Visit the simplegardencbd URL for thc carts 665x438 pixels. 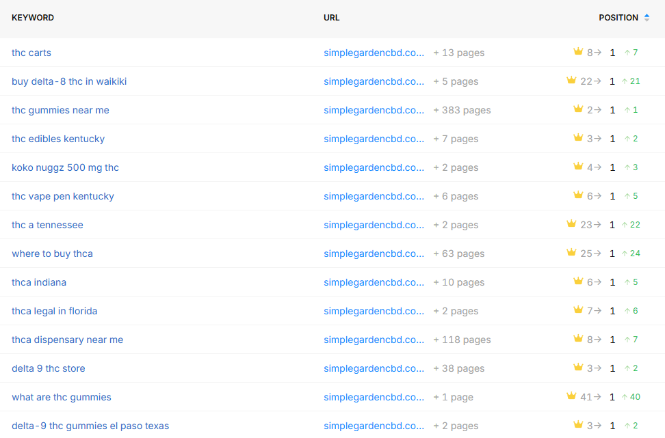(374, 53)
